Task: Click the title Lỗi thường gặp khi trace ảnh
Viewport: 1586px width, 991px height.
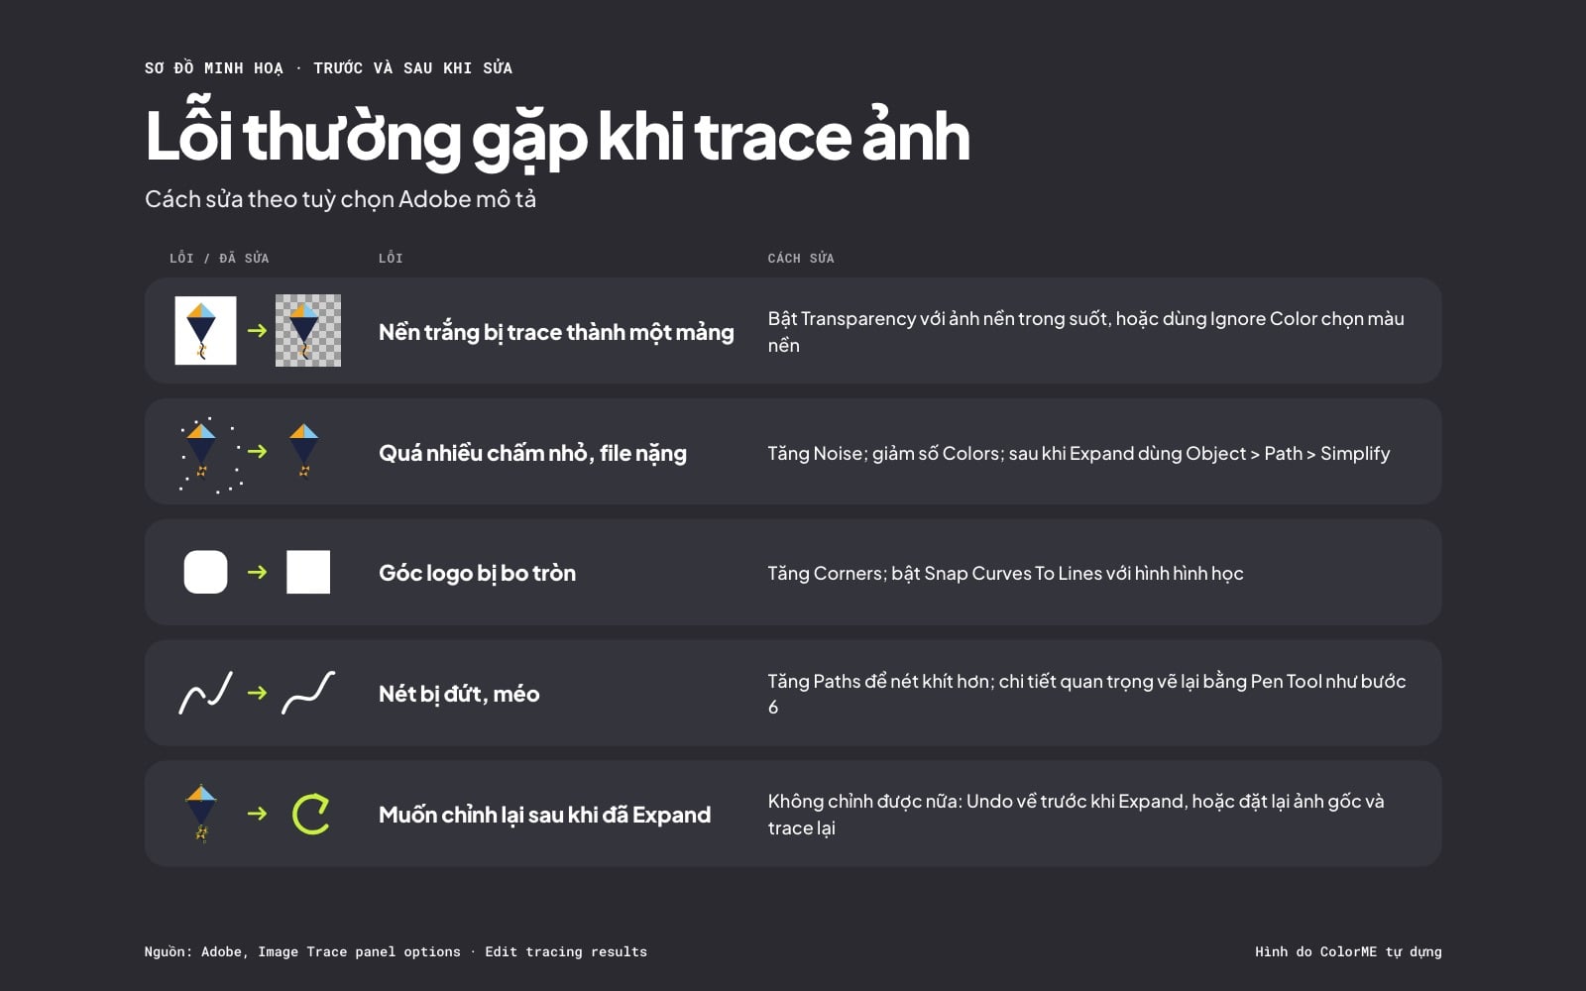Action: click(557, 136)
